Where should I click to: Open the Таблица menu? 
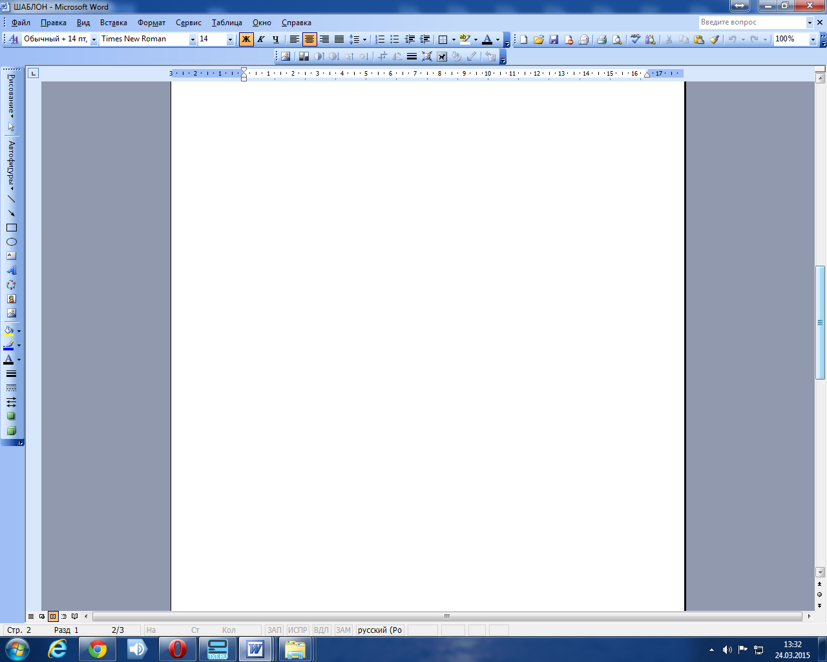click(x=227, y=23)
